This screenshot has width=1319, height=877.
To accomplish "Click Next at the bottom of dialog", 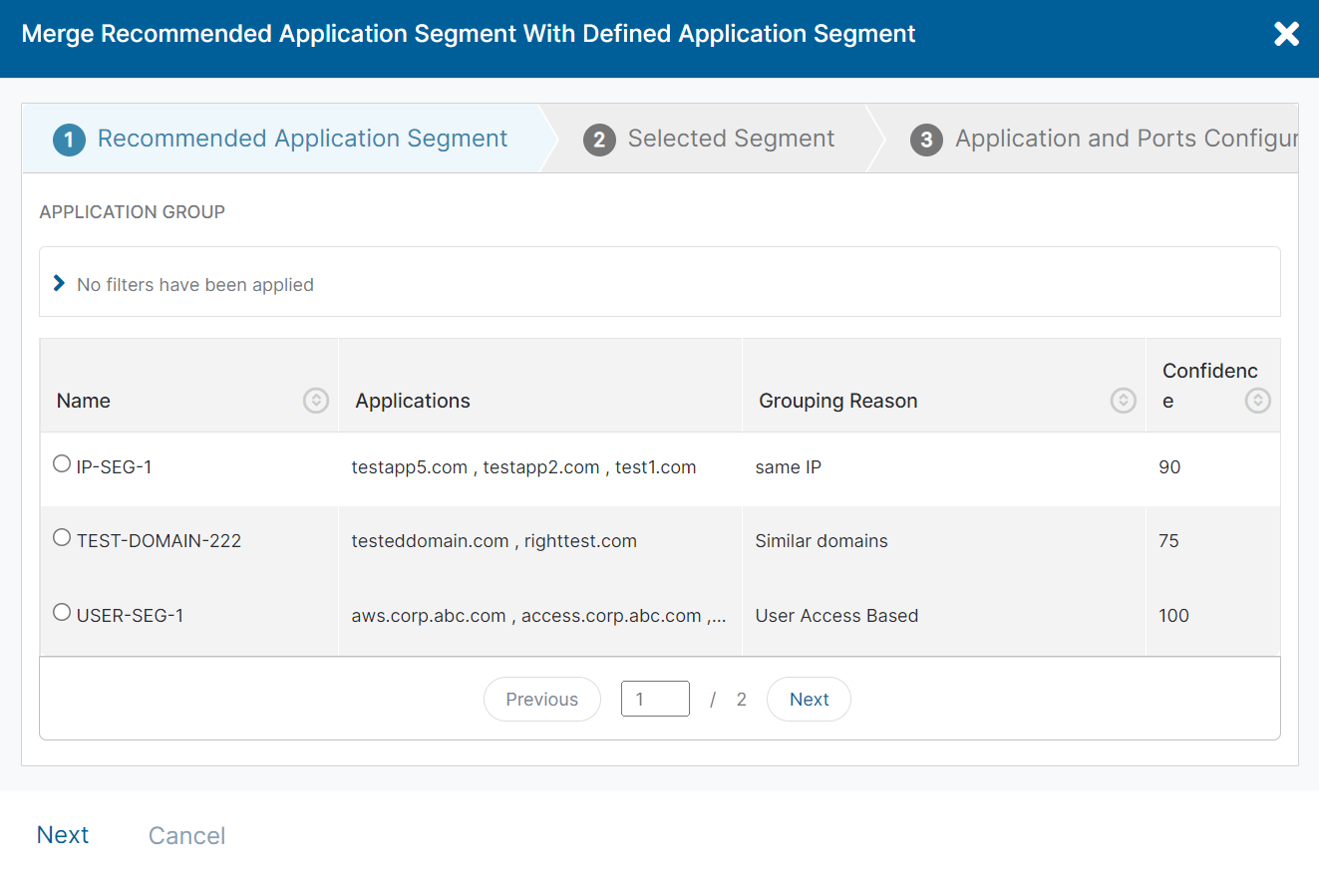I will [x=63, y=834].
